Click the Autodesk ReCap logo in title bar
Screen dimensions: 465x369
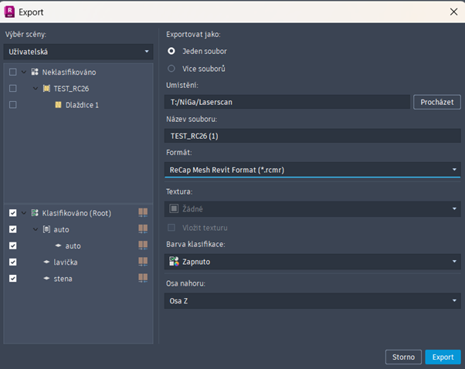10,12
